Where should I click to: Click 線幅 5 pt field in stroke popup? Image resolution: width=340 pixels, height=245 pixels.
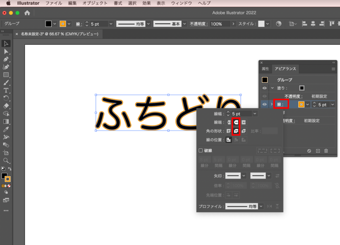[x=241, y=113]
